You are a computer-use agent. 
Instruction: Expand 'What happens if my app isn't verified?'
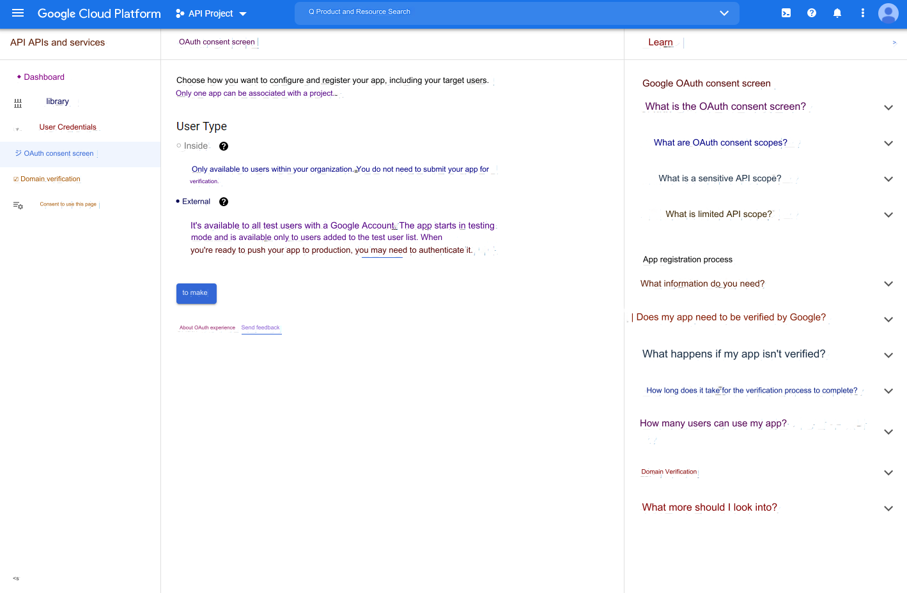click(888, 355)
